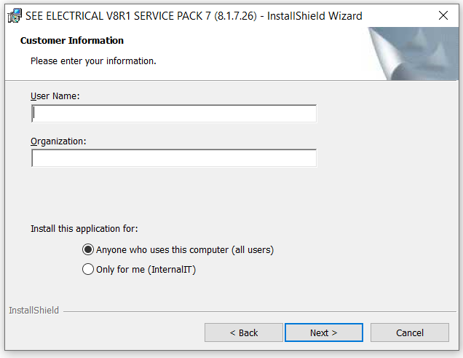
Task: Click the installer icon in the title bar
Action: point(15,15)
